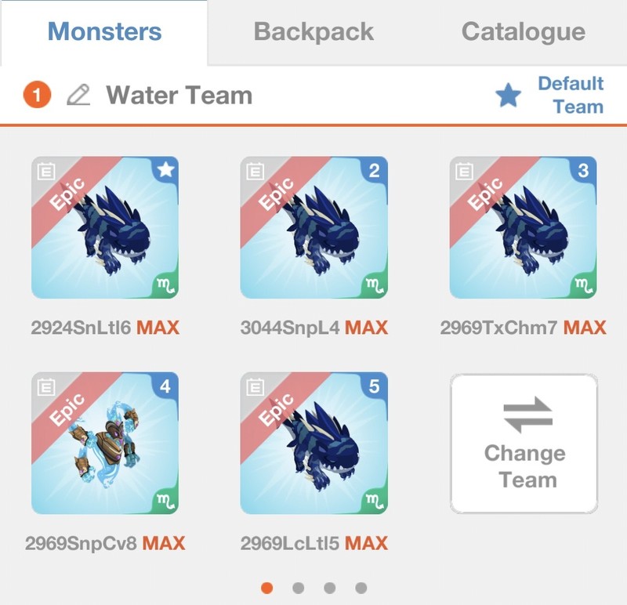
Task: Select the 2969SnpCv8 water golem monster thumbnail
Action: click(x=105, y=443)
